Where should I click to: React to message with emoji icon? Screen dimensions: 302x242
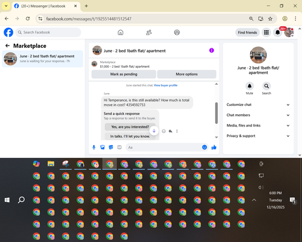click(x=164, y=131)
